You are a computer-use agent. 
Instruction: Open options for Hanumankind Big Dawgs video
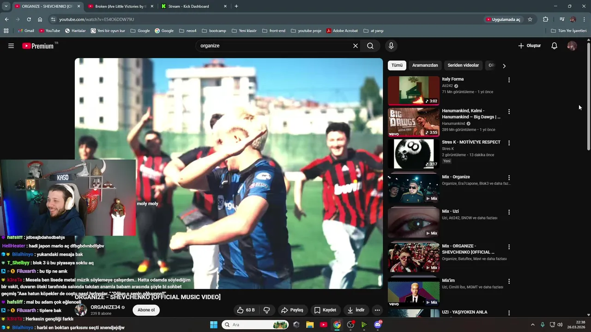point(509,112)
